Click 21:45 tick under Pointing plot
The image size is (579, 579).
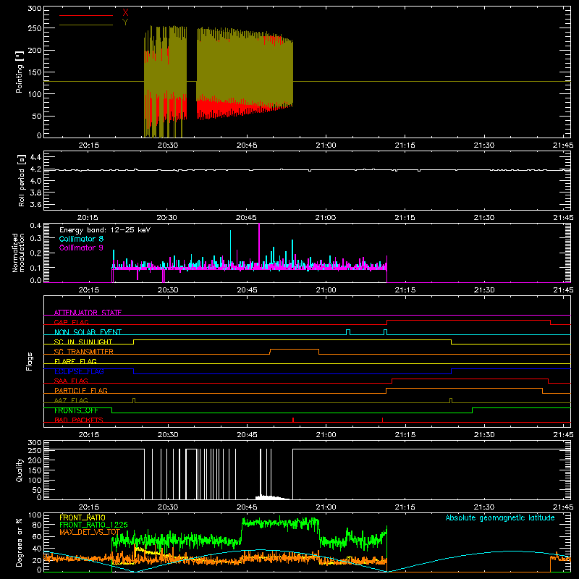[563, 145]
